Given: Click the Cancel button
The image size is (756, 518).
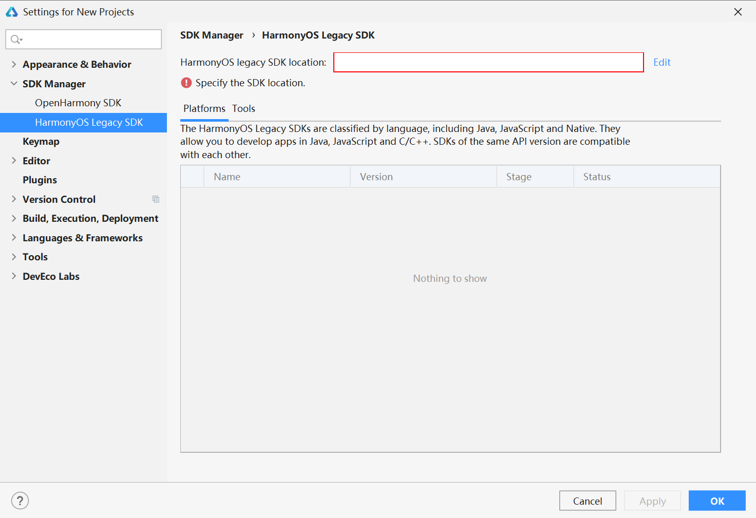Looking at the screenshot, I should tap(588, 501).
